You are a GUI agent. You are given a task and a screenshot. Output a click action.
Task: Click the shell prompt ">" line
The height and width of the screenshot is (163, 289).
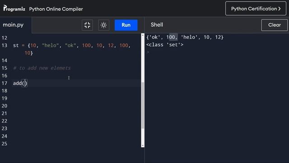pyautogui.click(x=148, y=53)
